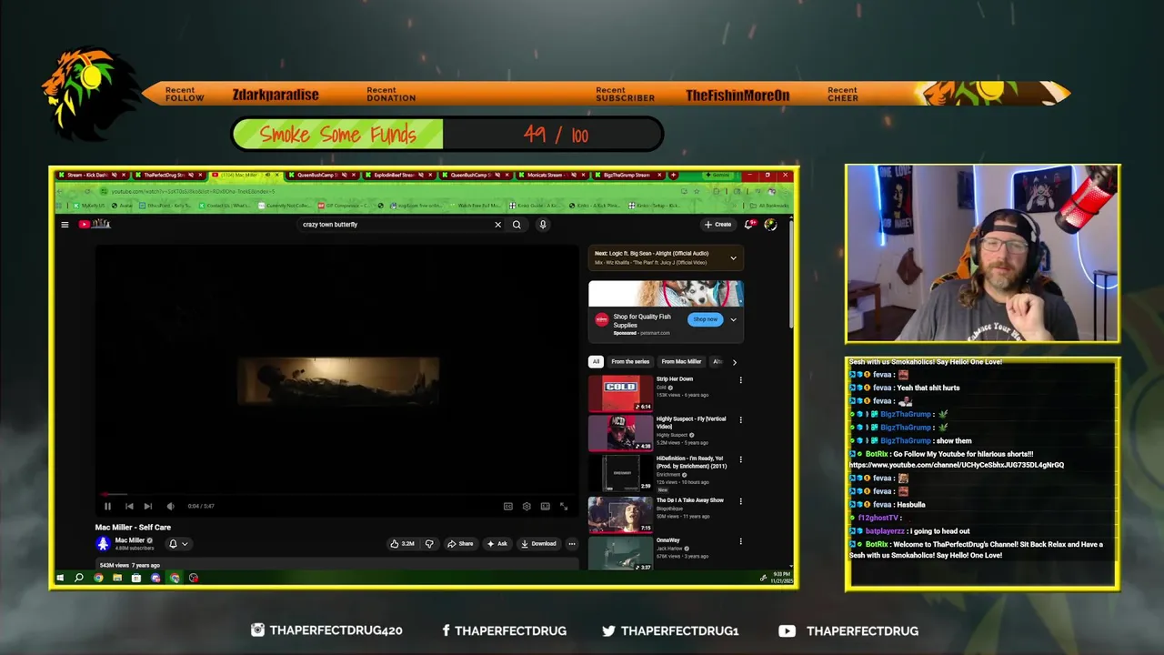Open the YouTube account avatar menu
Viewport: 1164px width, 655px height.
(770, 224)
